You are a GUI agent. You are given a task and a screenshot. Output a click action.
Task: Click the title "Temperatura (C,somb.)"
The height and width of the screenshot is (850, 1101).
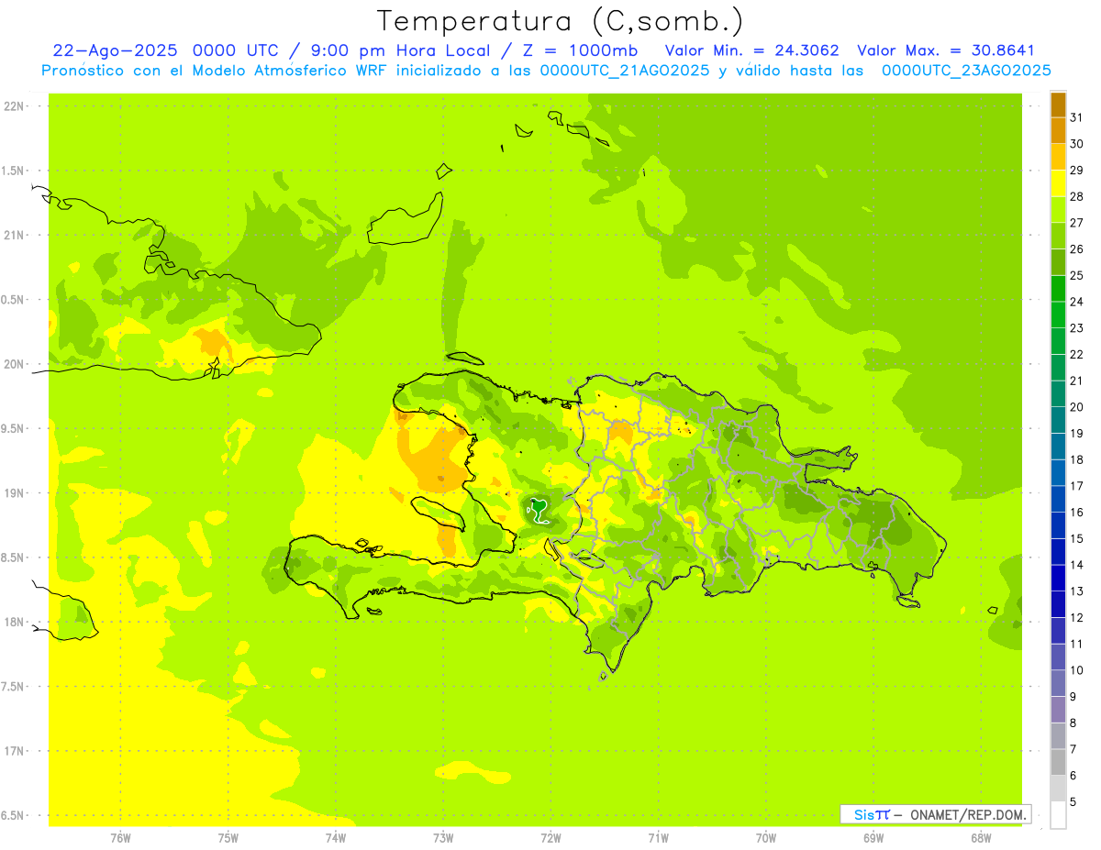point(560,22)
